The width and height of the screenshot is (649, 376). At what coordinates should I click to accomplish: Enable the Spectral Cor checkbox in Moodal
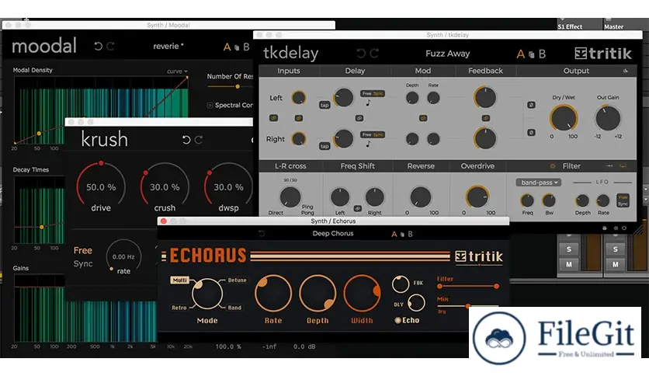pyautogui.click(x=210, y=105)
